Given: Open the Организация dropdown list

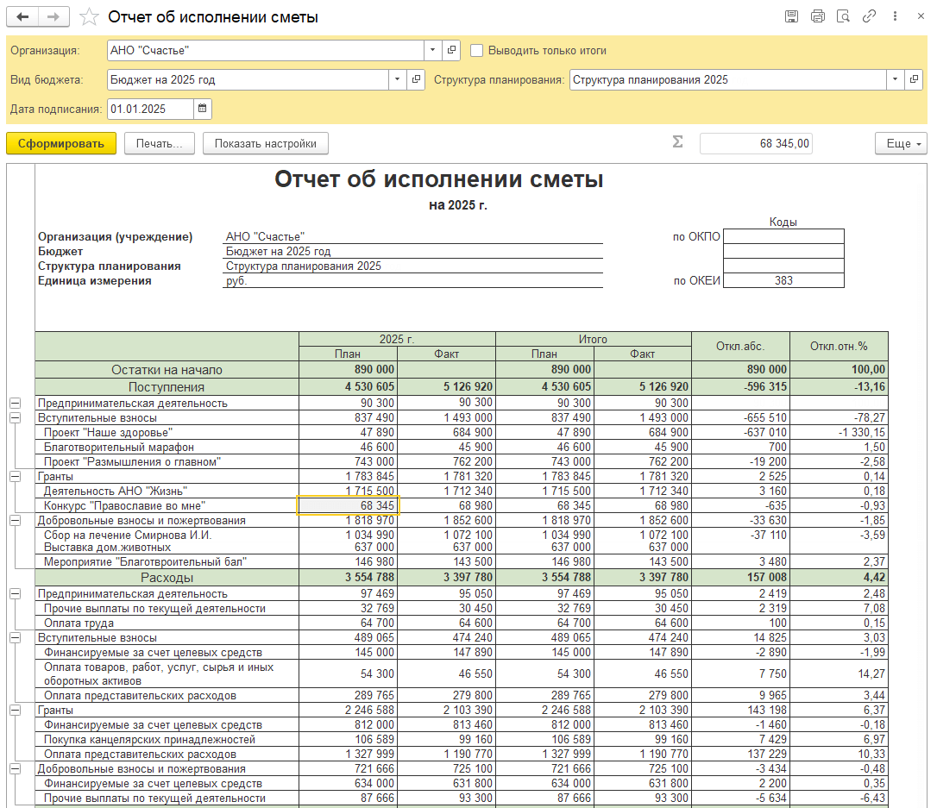Looking at the screenshot, I should tap(432, 50).
